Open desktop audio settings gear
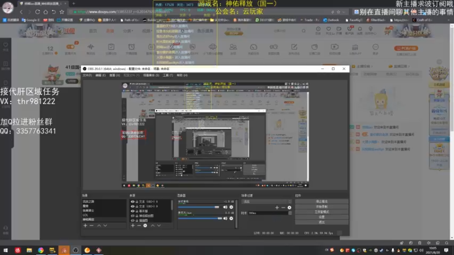This screenshot has width=454, height=255. 231,207
